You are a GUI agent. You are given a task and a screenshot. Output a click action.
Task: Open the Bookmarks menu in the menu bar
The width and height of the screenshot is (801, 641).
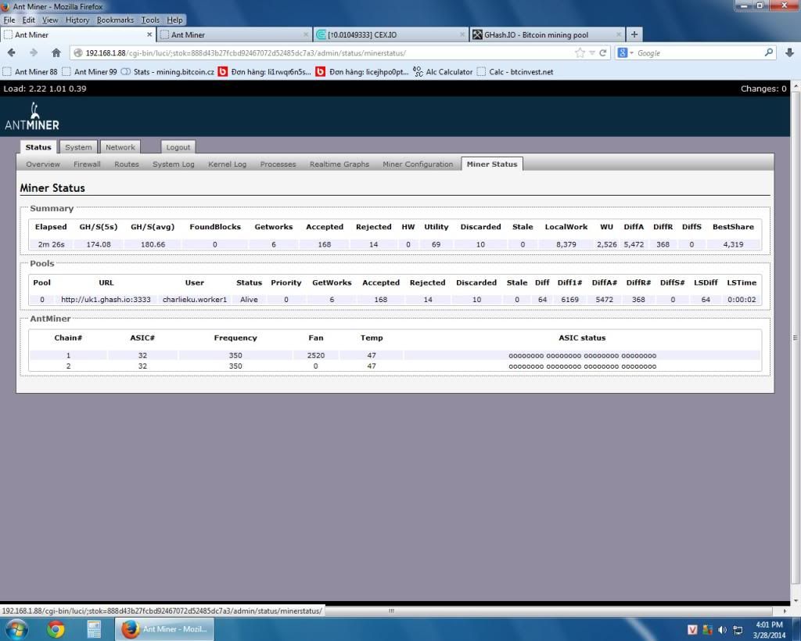115,20
